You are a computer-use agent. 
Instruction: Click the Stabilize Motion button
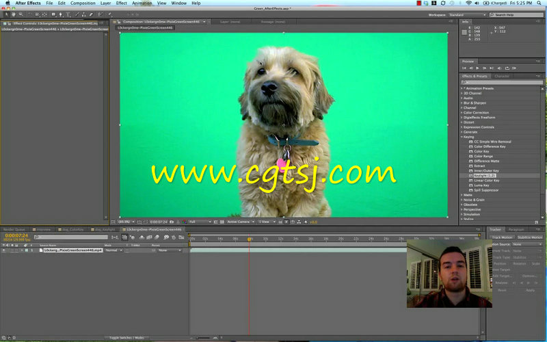click(529, 237)
